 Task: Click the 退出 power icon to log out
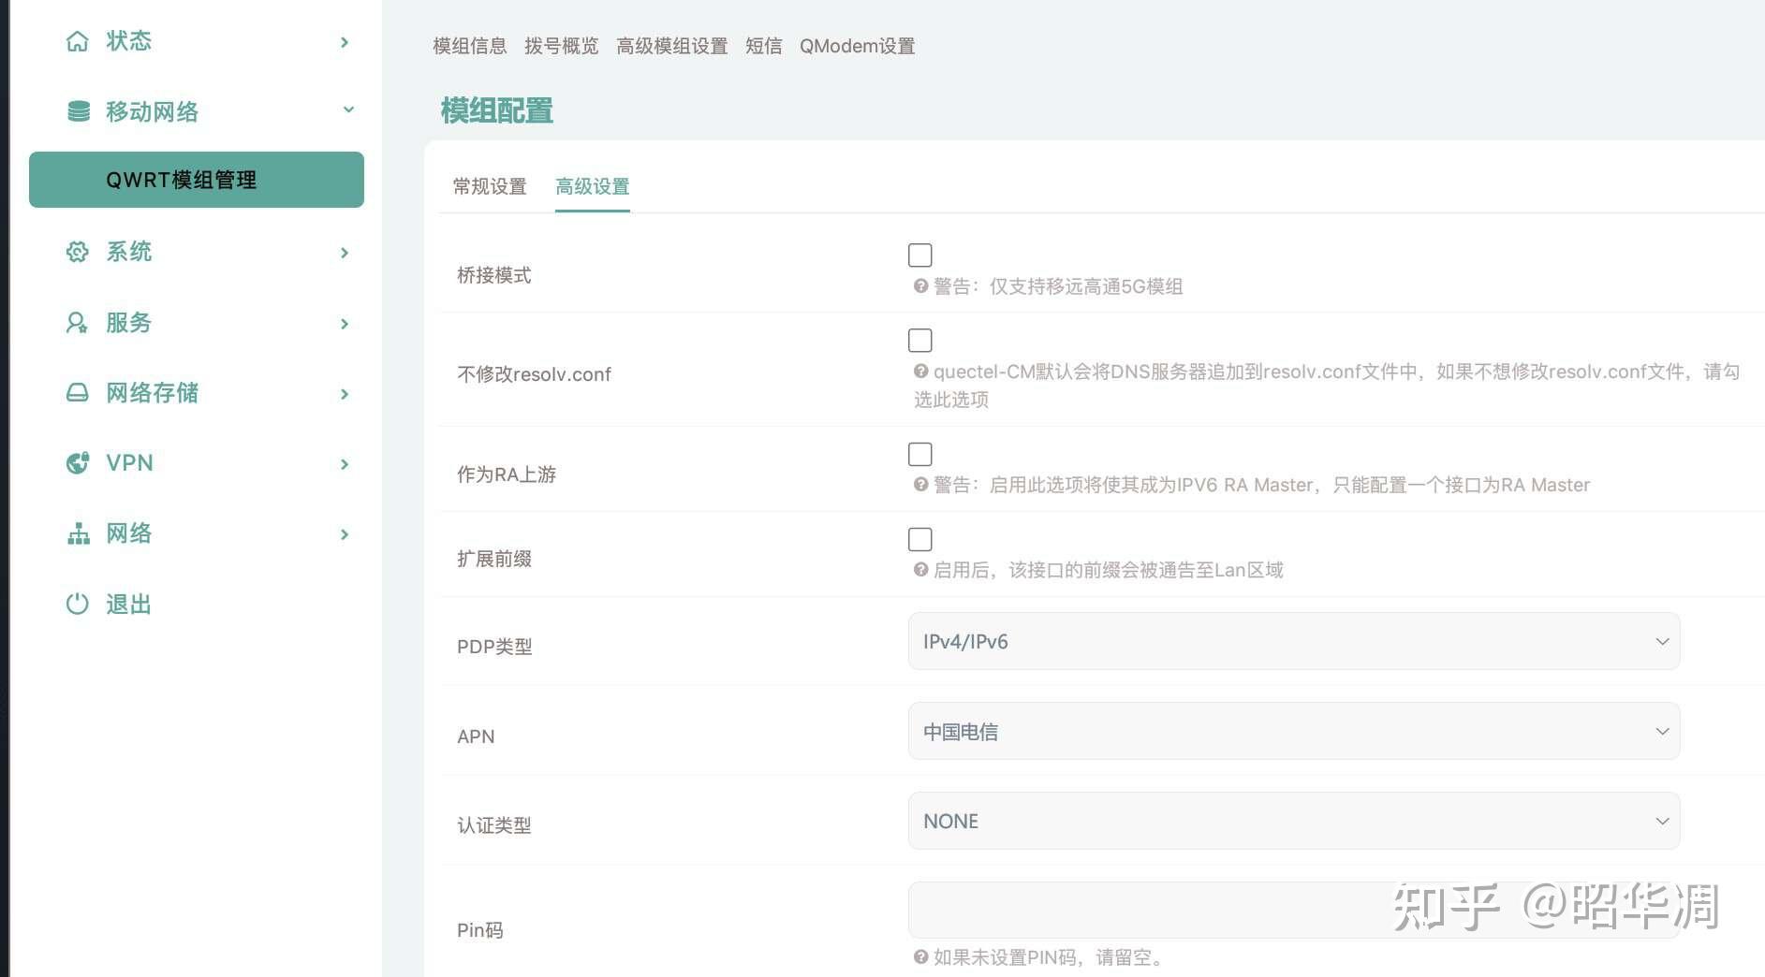79,604
